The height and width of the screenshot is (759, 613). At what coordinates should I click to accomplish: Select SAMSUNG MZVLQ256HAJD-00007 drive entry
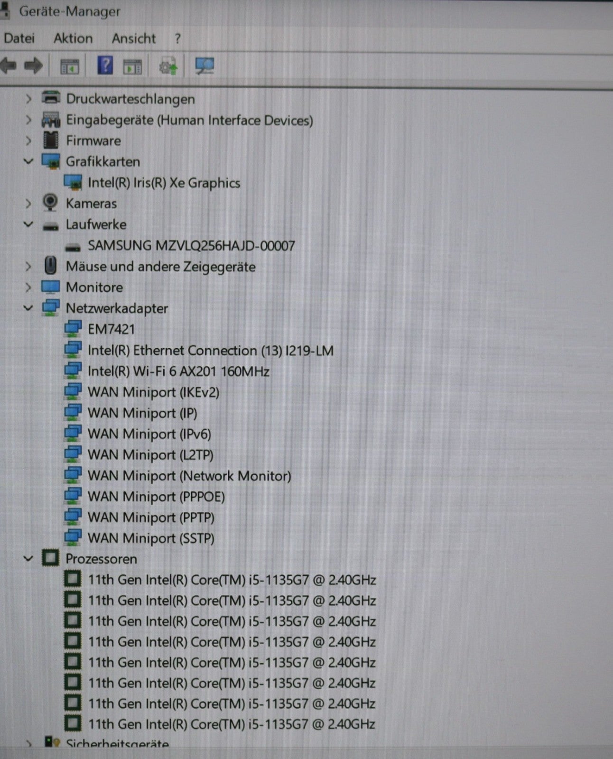coord(191,246)
